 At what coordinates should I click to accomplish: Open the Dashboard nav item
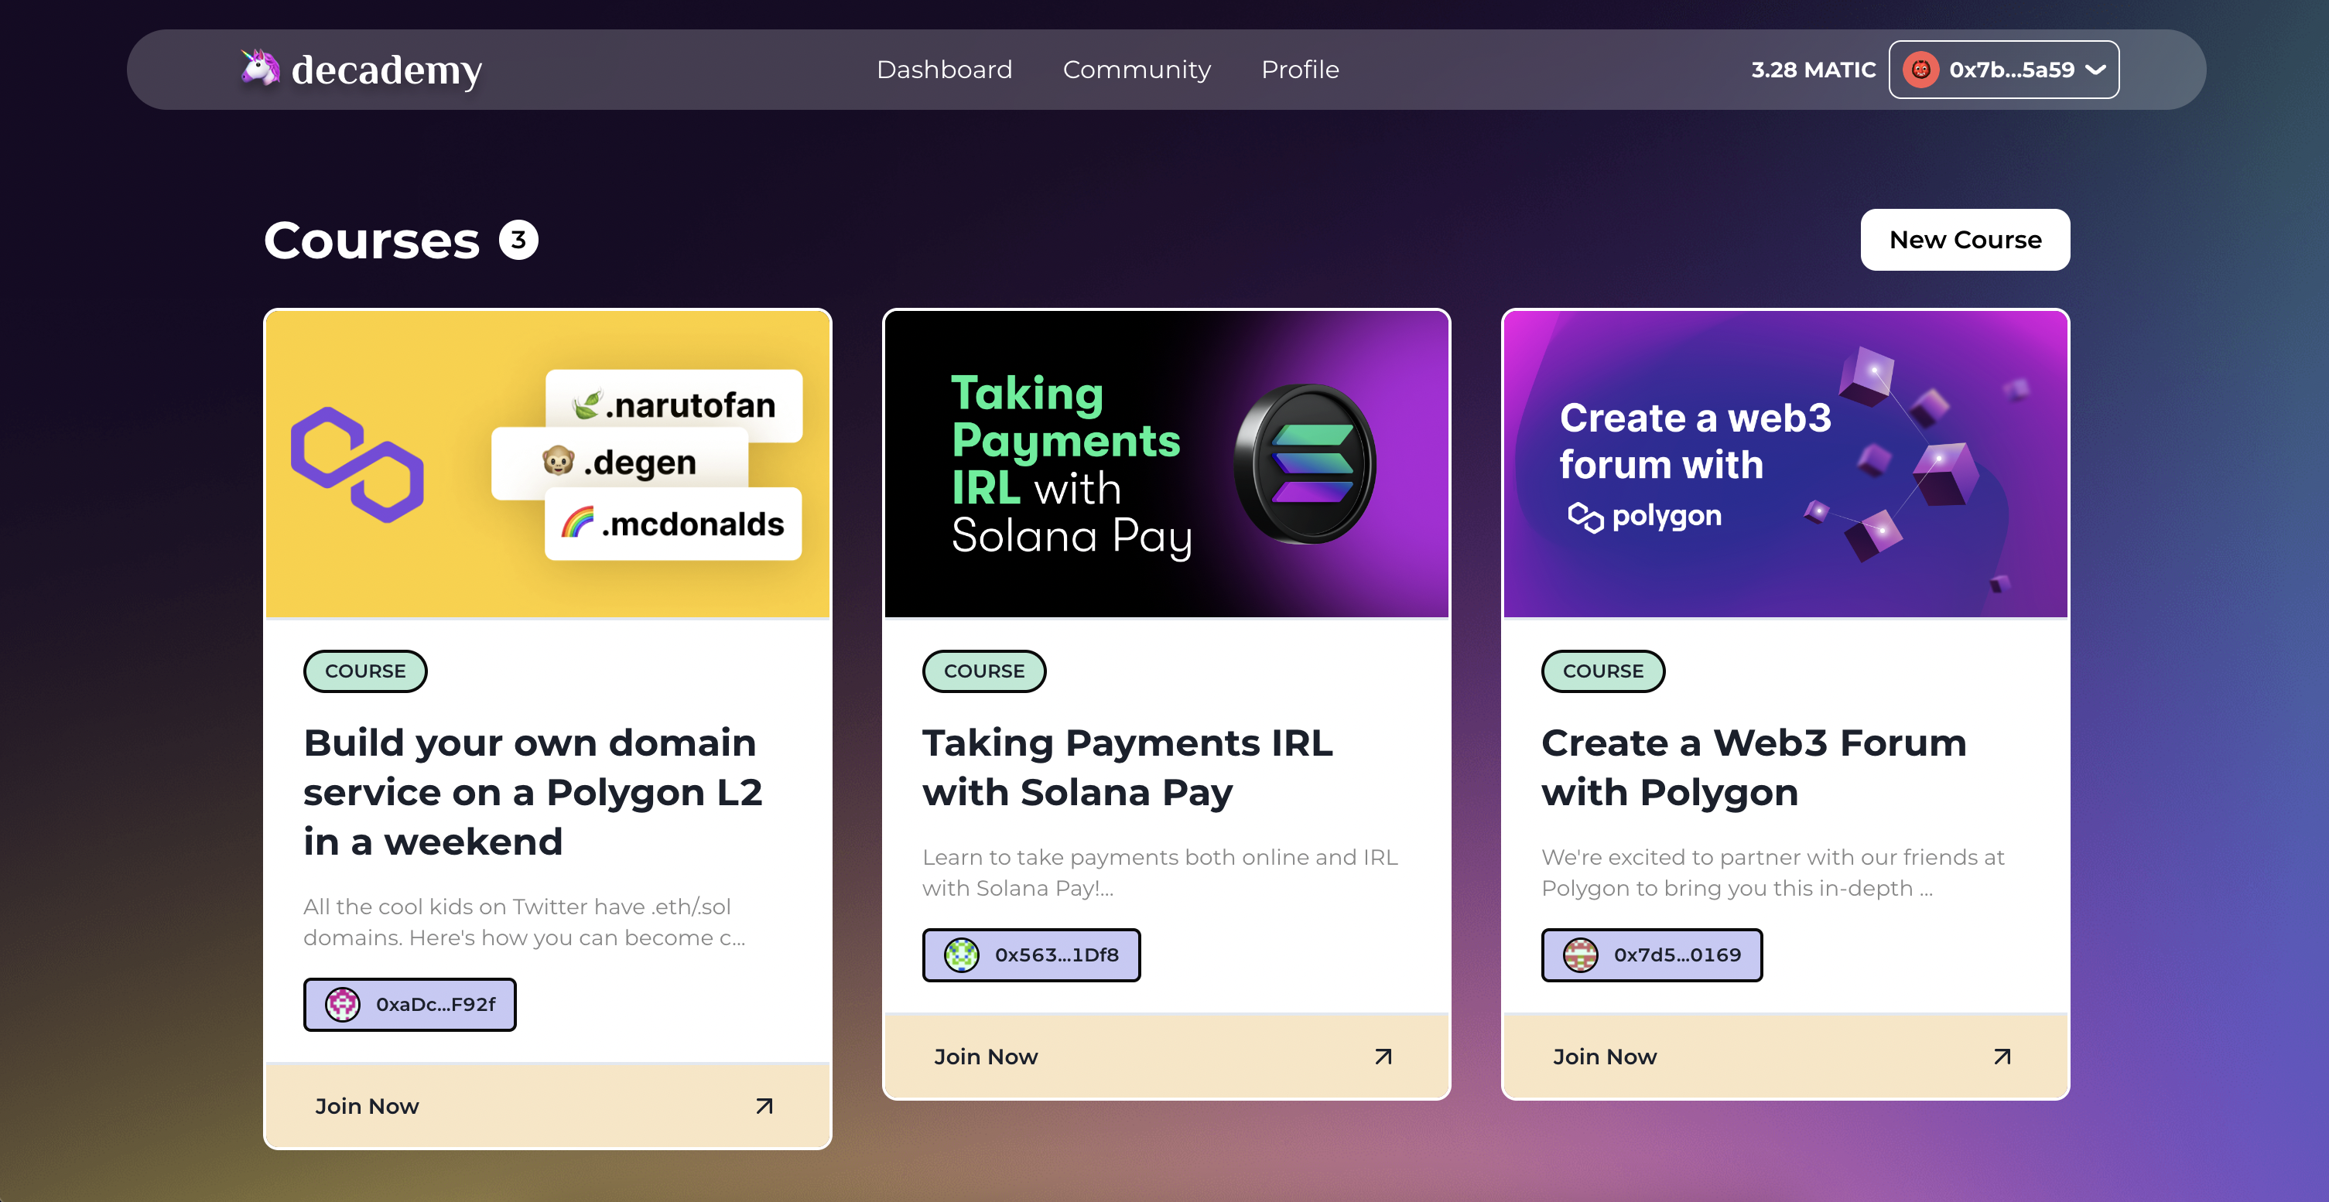coord(944,70)
